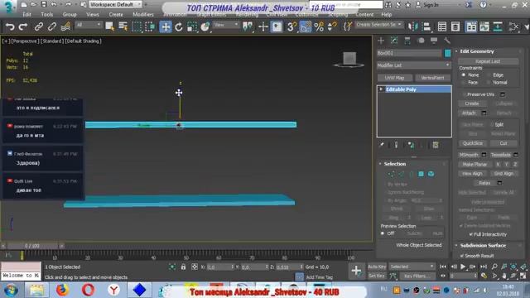Screen dimensions: 530x298
Task: Collapse the Subdivision Surface rollout
Action: tap(456, 245)
